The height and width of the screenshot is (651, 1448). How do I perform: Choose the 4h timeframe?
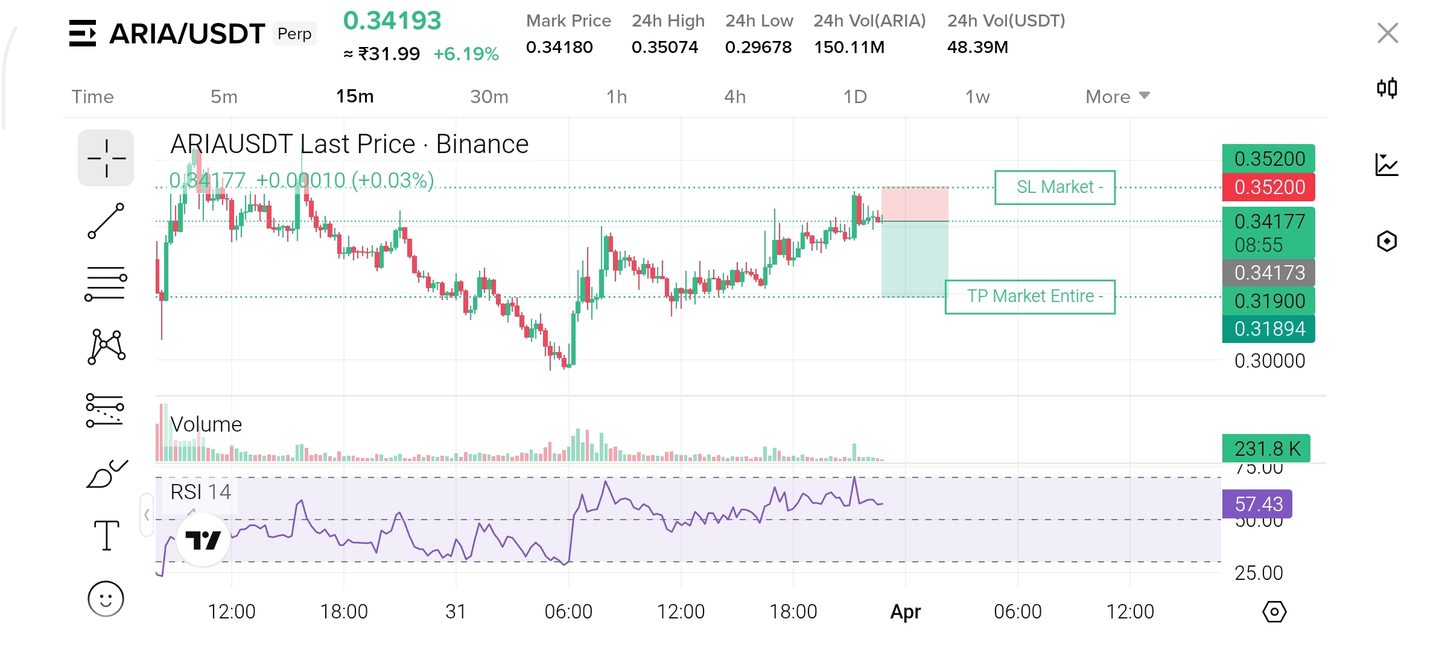(x=735, y=96)
